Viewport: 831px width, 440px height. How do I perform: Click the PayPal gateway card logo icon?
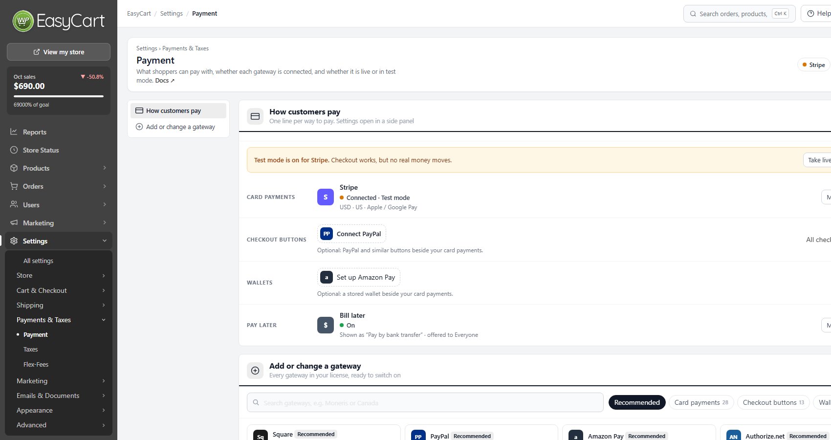[x=418, y=436]
